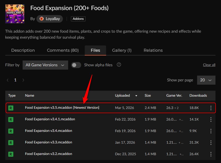Select page 1 in pagination
The height and width of the screenshot is (163, 221).
click(15, 80)
